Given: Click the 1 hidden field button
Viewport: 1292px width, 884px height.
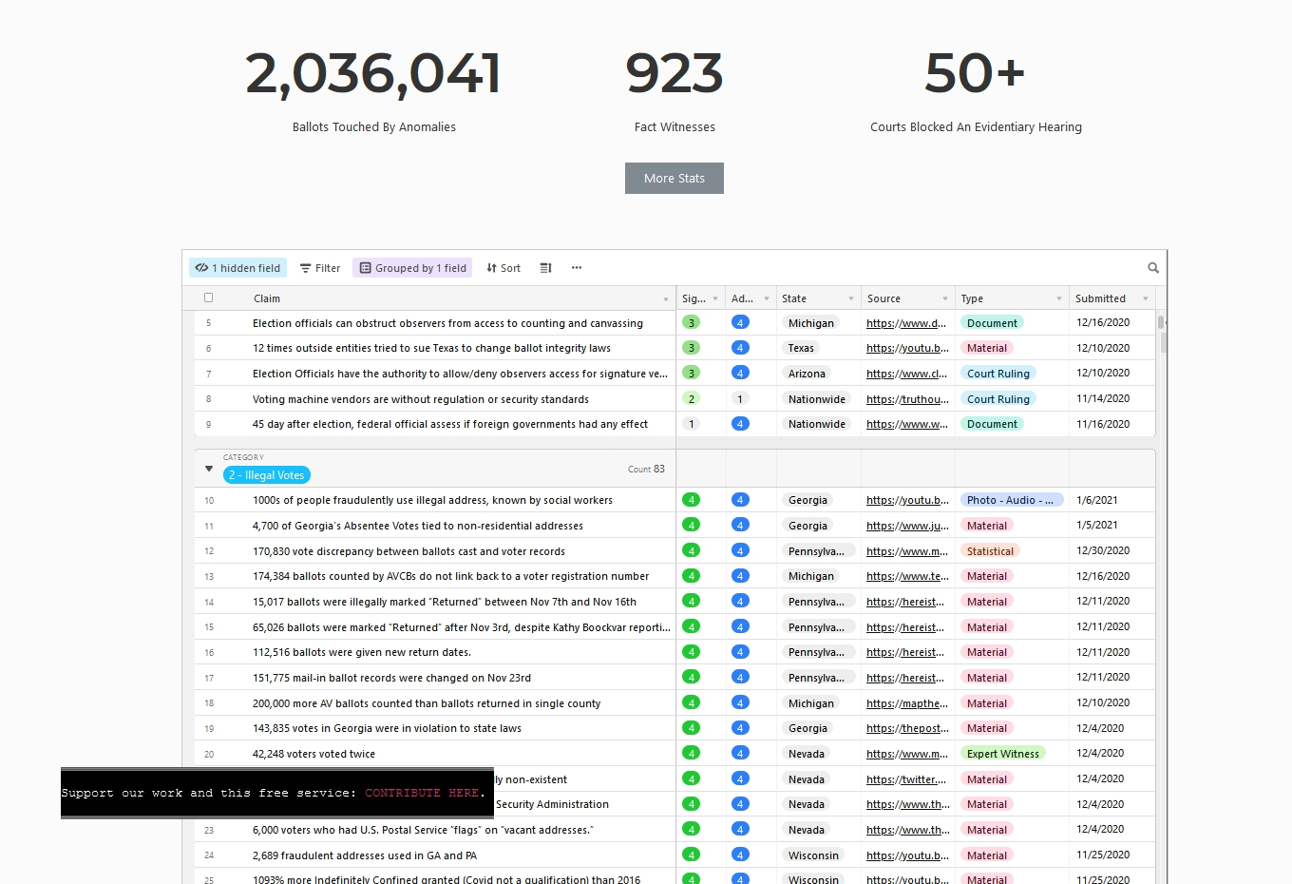Looking at the screenshot, I should click(237, 268).
